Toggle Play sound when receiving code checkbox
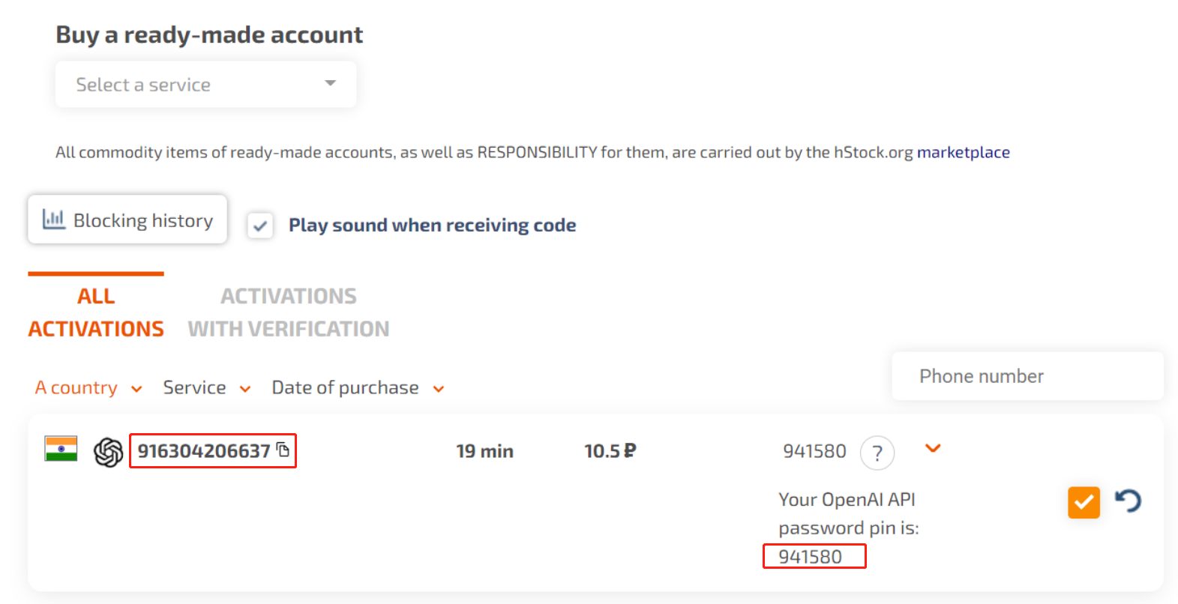Screen dimensions: 1178x604 coord(260,226)
